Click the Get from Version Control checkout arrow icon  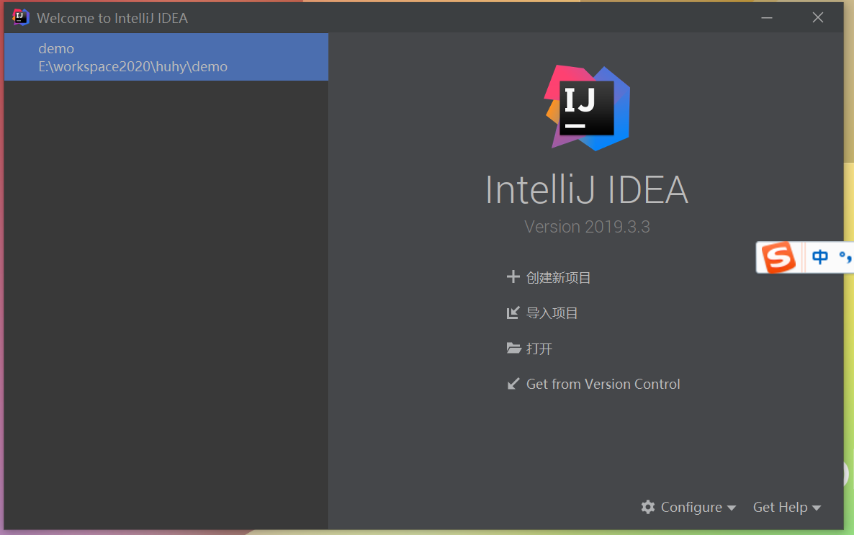[513, 384]
